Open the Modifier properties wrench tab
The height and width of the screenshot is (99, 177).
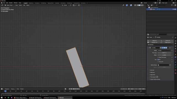point(176,57)
